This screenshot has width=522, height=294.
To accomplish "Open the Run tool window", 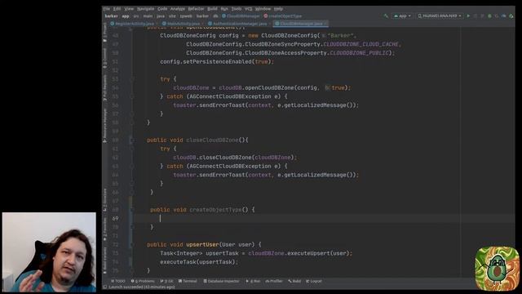I will (x=253, y=281).
